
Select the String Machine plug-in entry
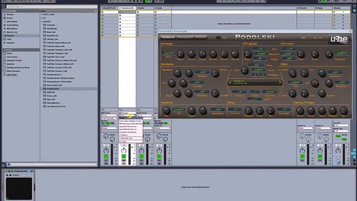(54, 103)
